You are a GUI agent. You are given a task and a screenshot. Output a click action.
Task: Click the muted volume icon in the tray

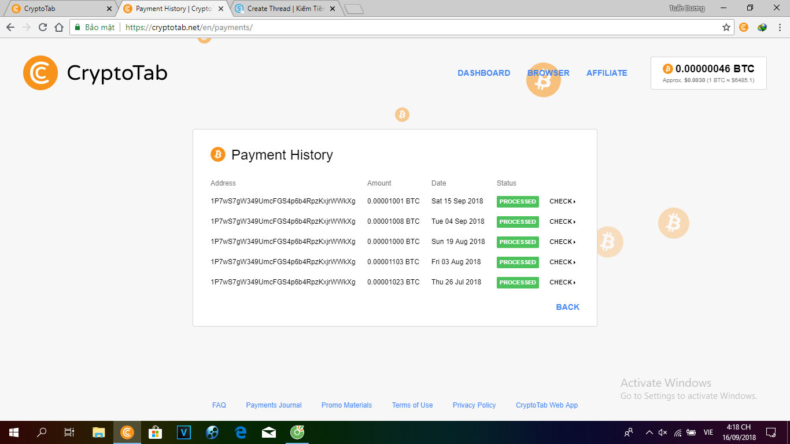click(663, 432)
